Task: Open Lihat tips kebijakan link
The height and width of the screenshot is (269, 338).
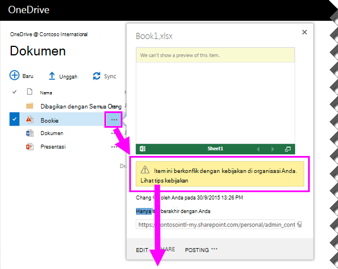Action: [x=164, y=180]
